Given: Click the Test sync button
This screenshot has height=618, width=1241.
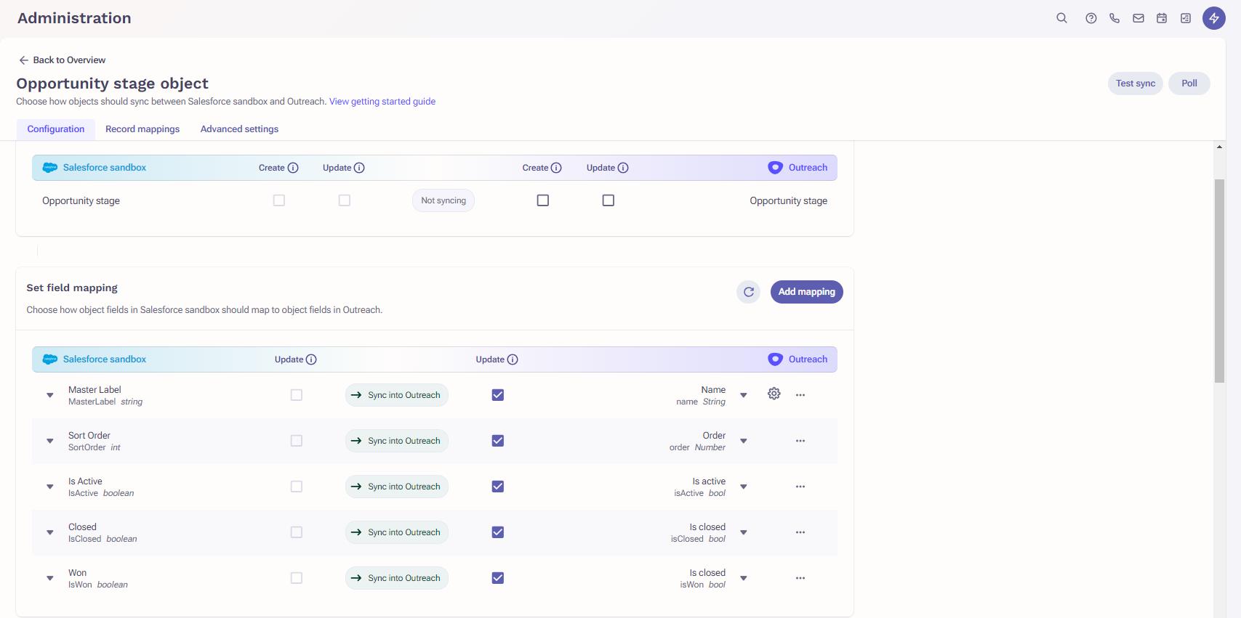Looking at the screenshot, I should [x=1135, y=84].
